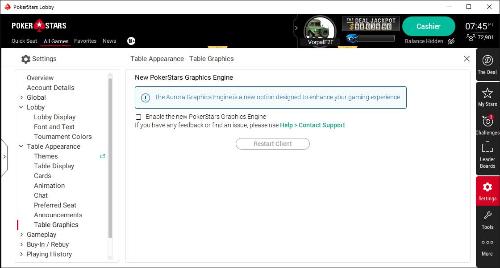Select Account Details in settings tree
Viewport: 500px width, 268px height.
pos(50,88)
